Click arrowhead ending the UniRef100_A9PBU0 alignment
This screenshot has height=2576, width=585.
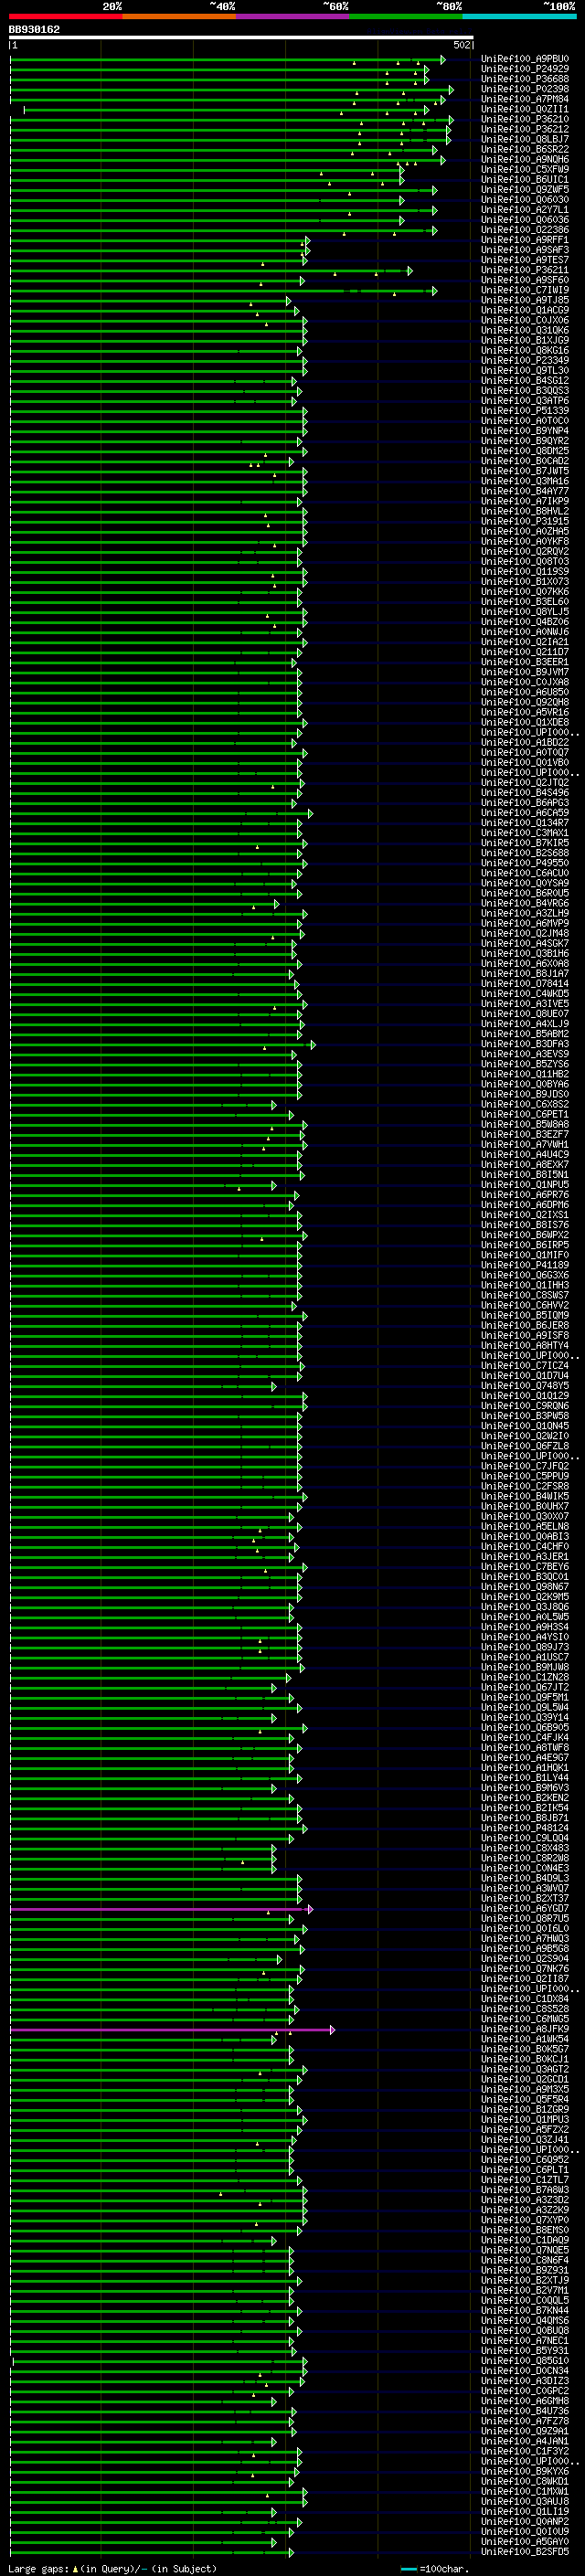[x=442, y=59]
